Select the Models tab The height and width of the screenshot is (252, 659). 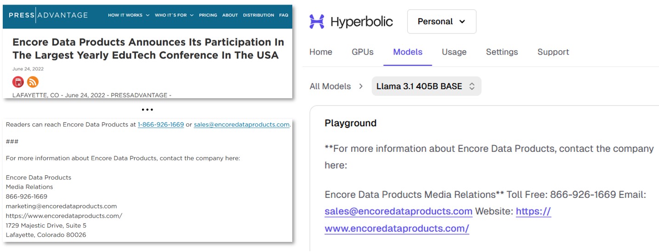point(408,52)
